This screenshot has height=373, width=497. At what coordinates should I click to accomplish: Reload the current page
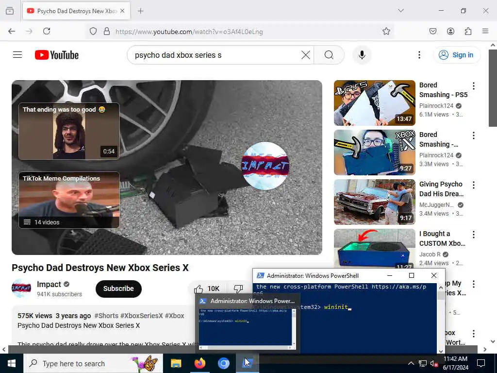[47, 31]
